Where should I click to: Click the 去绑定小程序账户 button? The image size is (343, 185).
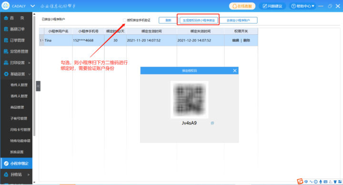pyautogui.click(x=238, y=21)
